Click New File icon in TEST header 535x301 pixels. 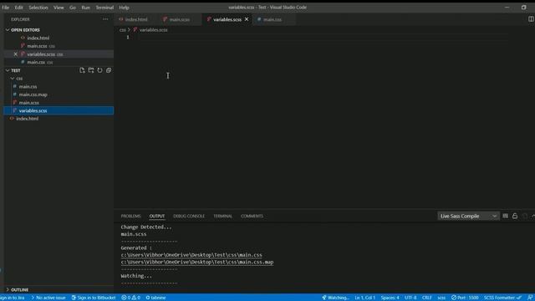pos(82,70)
